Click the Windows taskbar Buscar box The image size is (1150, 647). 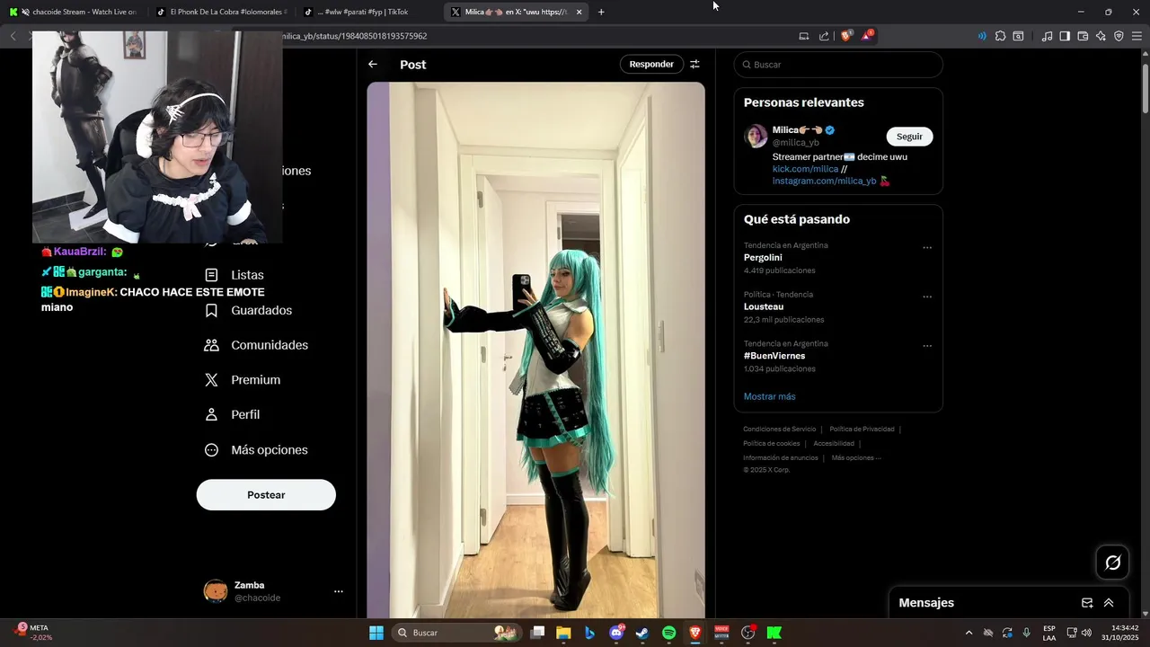click(458, 633)
